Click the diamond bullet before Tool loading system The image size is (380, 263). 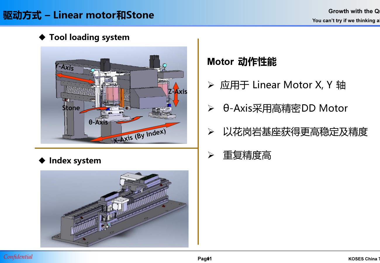click(42, 37)
